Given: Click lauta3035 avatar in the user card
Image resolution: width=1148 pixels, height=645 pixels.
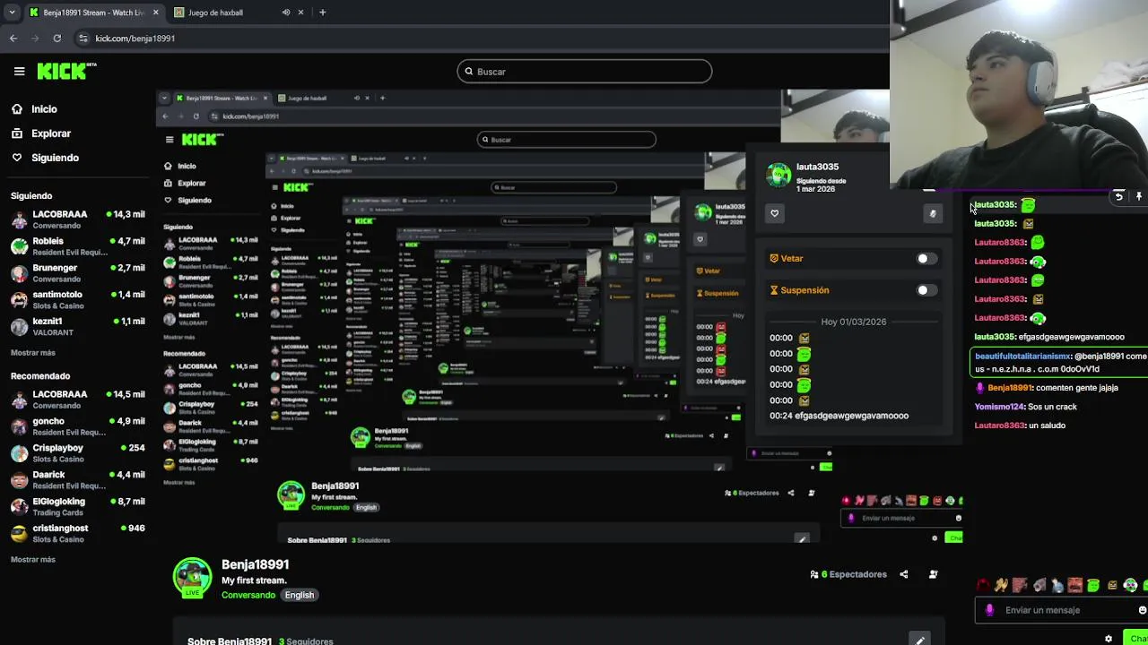Looking at the screenshot, I should click(778, 175).
